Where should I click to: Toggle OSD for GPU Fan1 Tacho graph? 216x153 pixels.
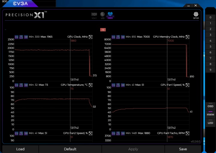(x=113, y=133)
